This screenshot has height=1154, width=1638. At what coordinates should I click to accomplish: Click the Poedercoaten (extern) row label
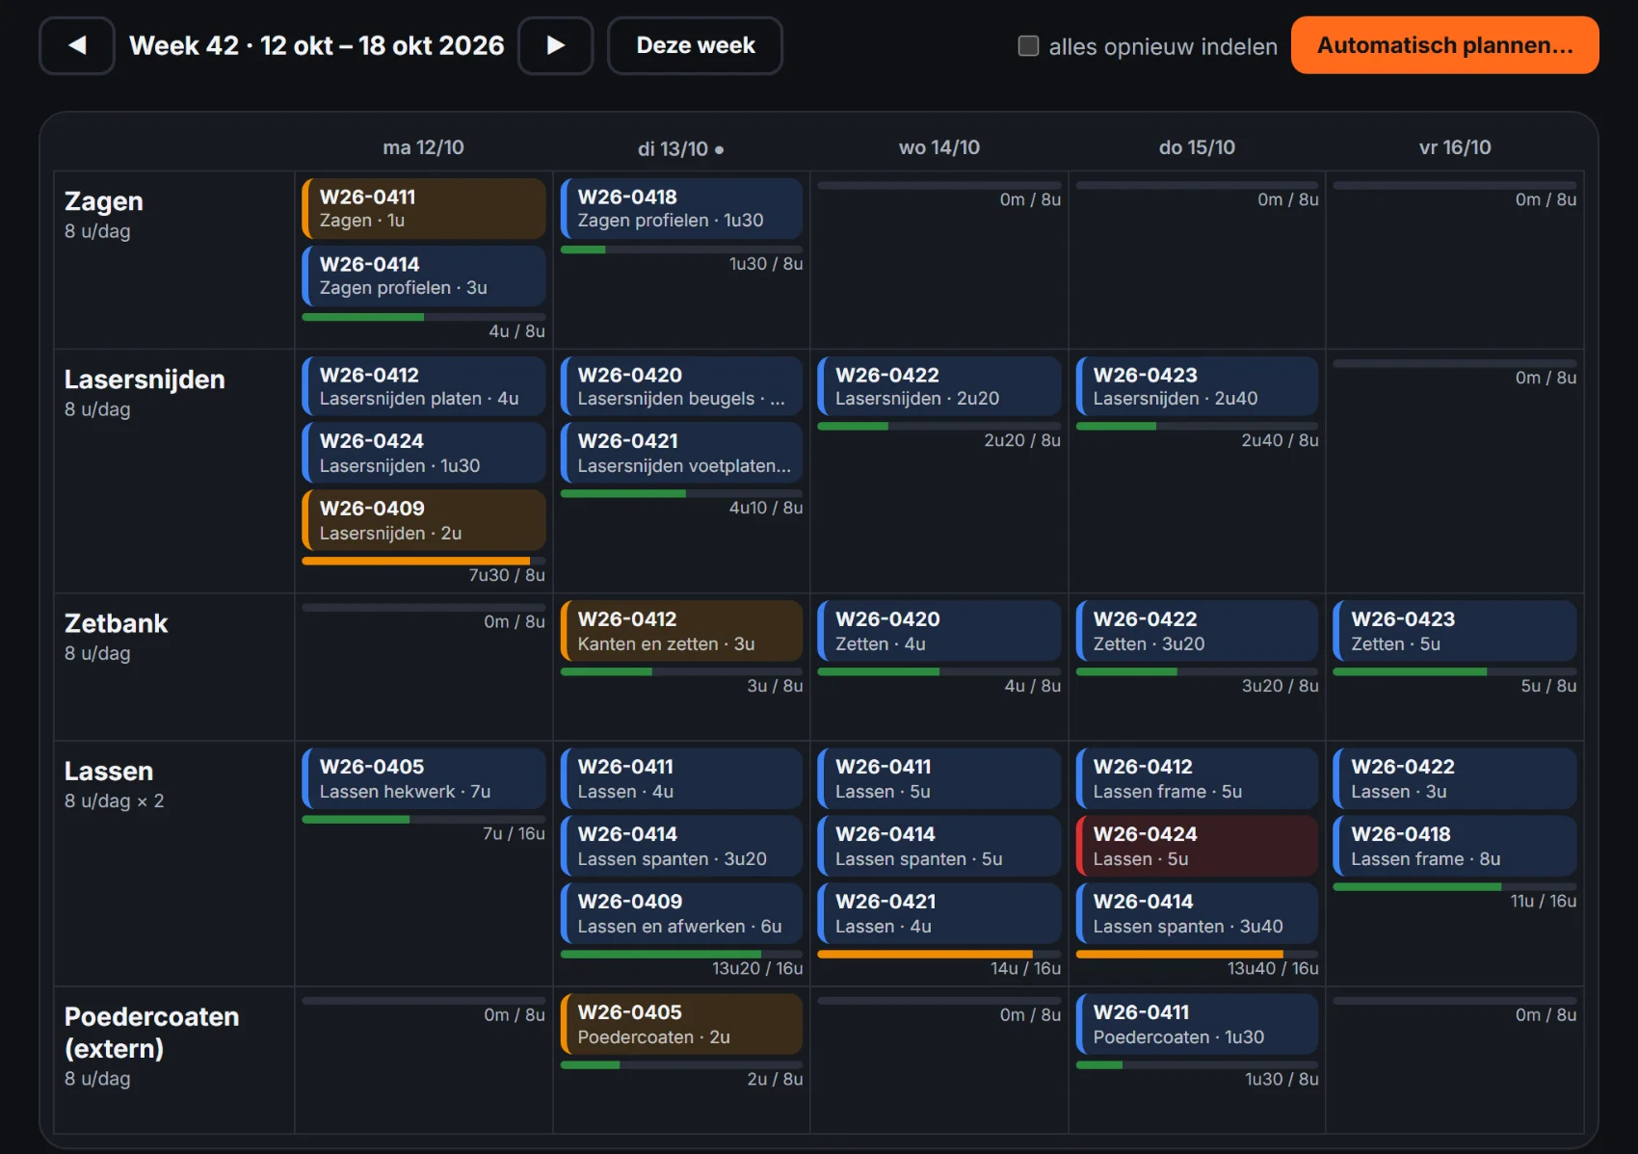click(151, 1032)
